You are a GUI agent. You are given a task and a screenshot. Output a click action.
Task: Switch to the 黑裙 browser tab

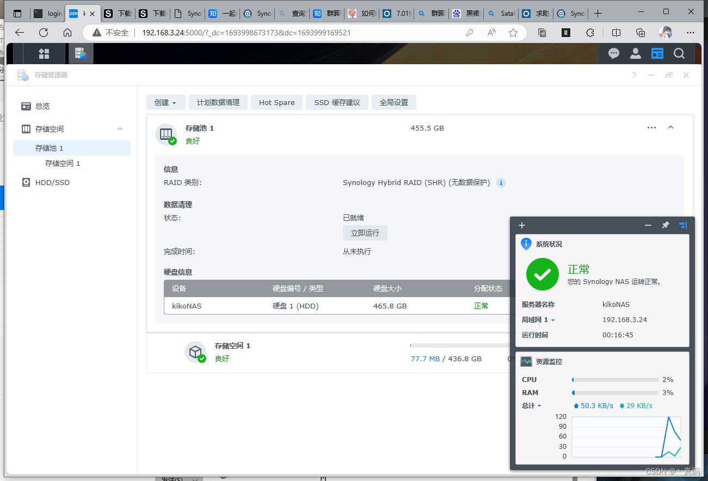point(466,14)
